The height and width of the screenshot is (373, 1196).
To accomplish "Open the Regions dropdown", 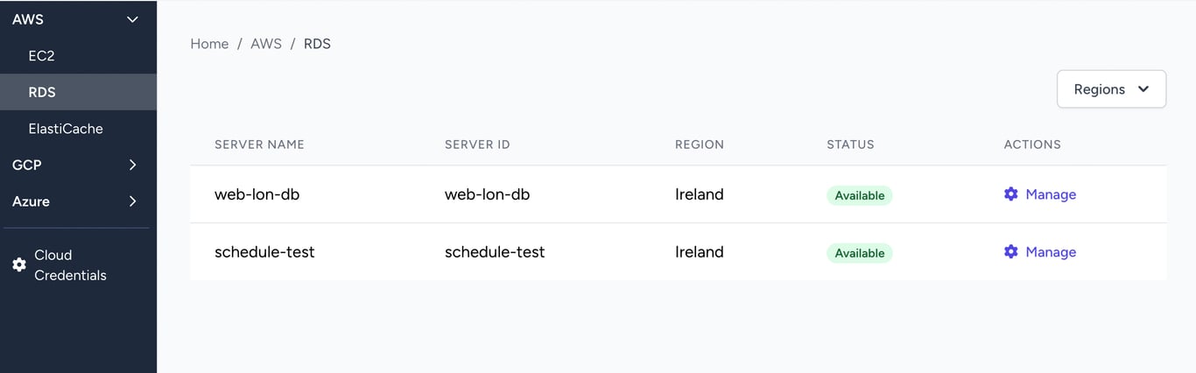I will [x=1111, y=89].
